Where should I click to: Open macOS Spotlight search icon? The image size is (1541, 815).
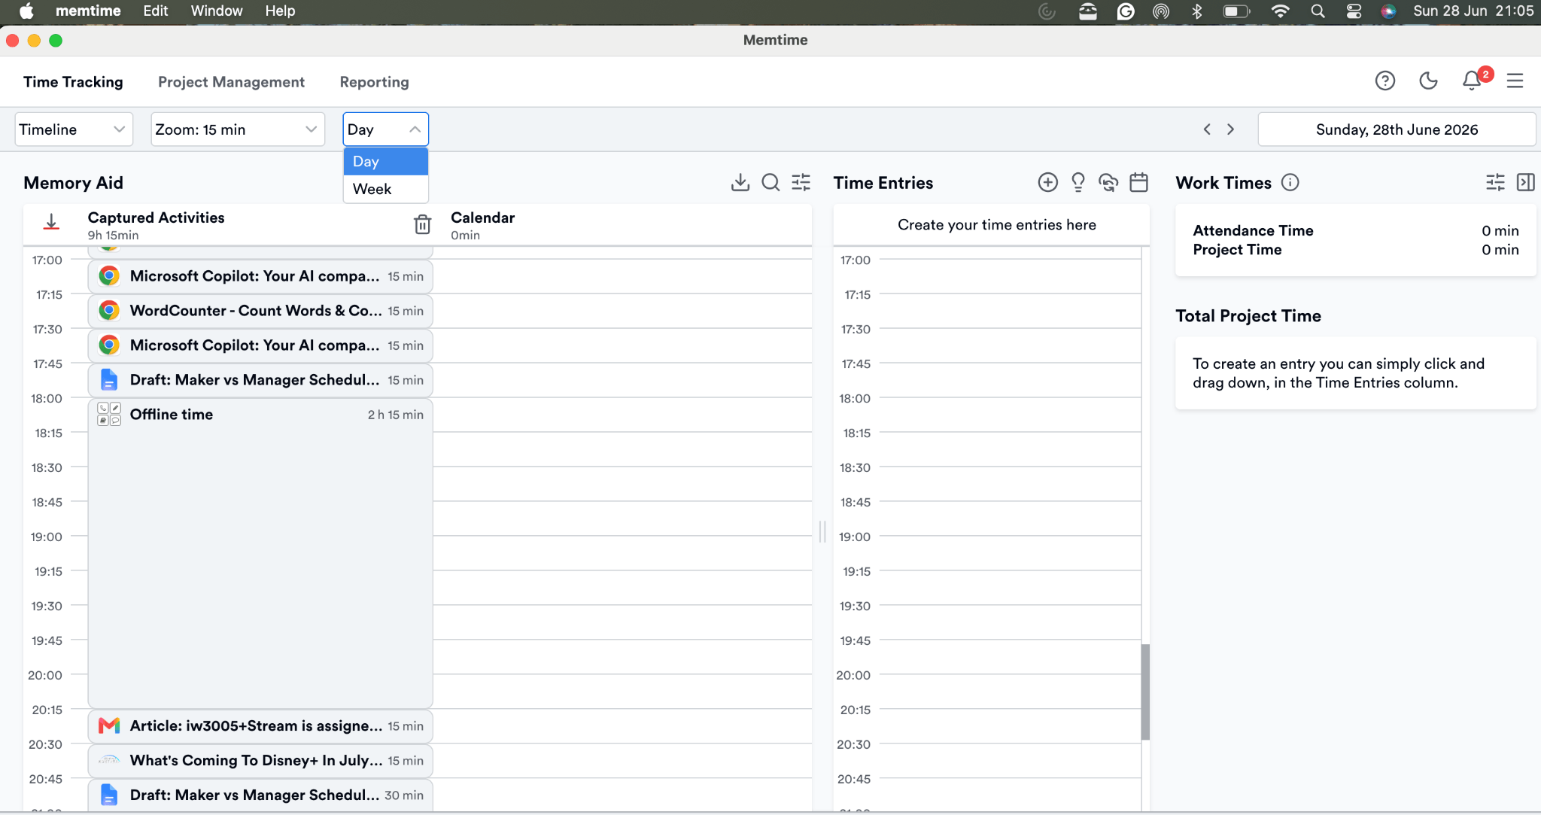point(1318,11)
